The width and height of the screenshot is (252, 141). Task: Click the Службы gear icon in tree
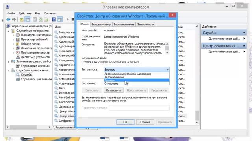pos(18,75)
